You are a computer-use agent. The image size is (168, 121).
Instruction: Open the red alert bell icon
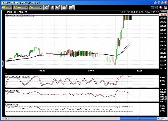[160, 7]
